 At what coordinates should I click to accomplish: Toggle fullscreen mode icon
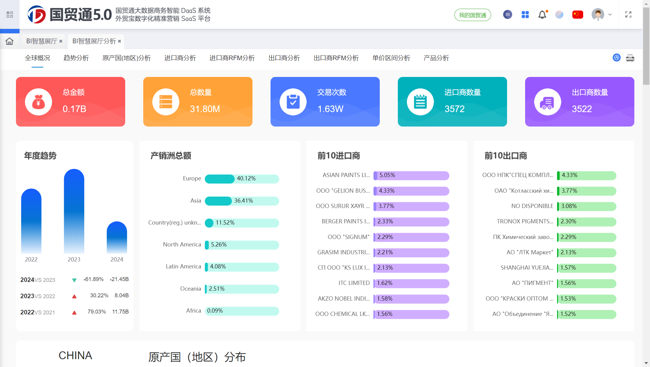pyautogui.click(x=628, y=14)
